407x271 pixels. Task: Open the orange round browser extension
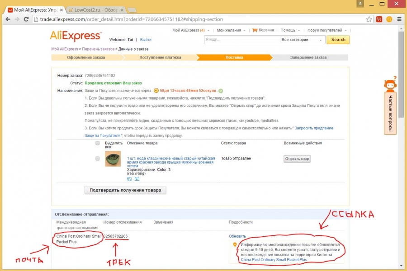389,19
